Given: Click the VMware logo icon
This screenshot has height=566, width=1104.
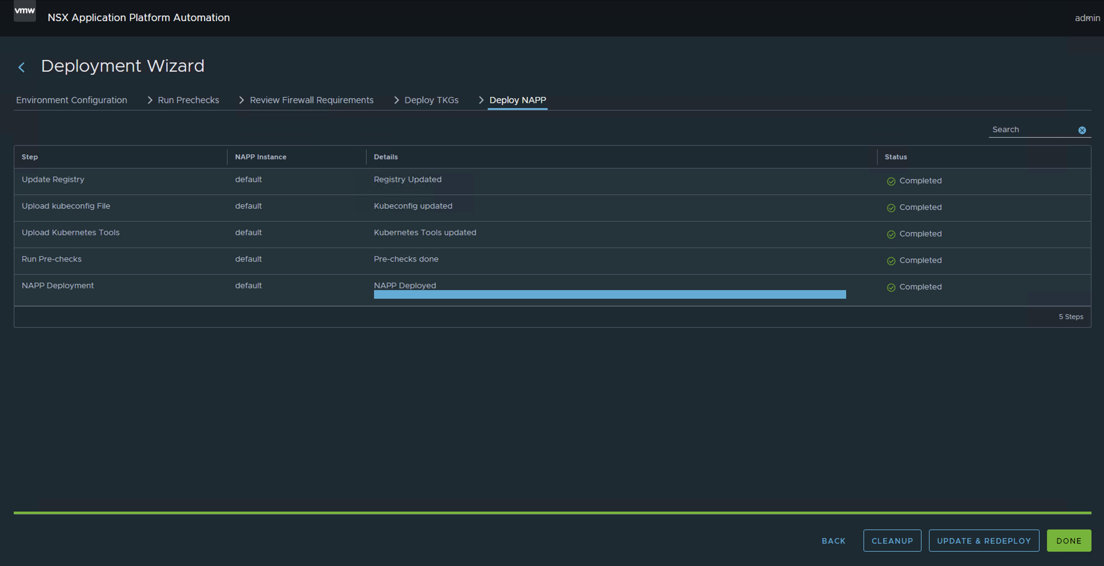Looking at the screenshot, I should point(25,11).
